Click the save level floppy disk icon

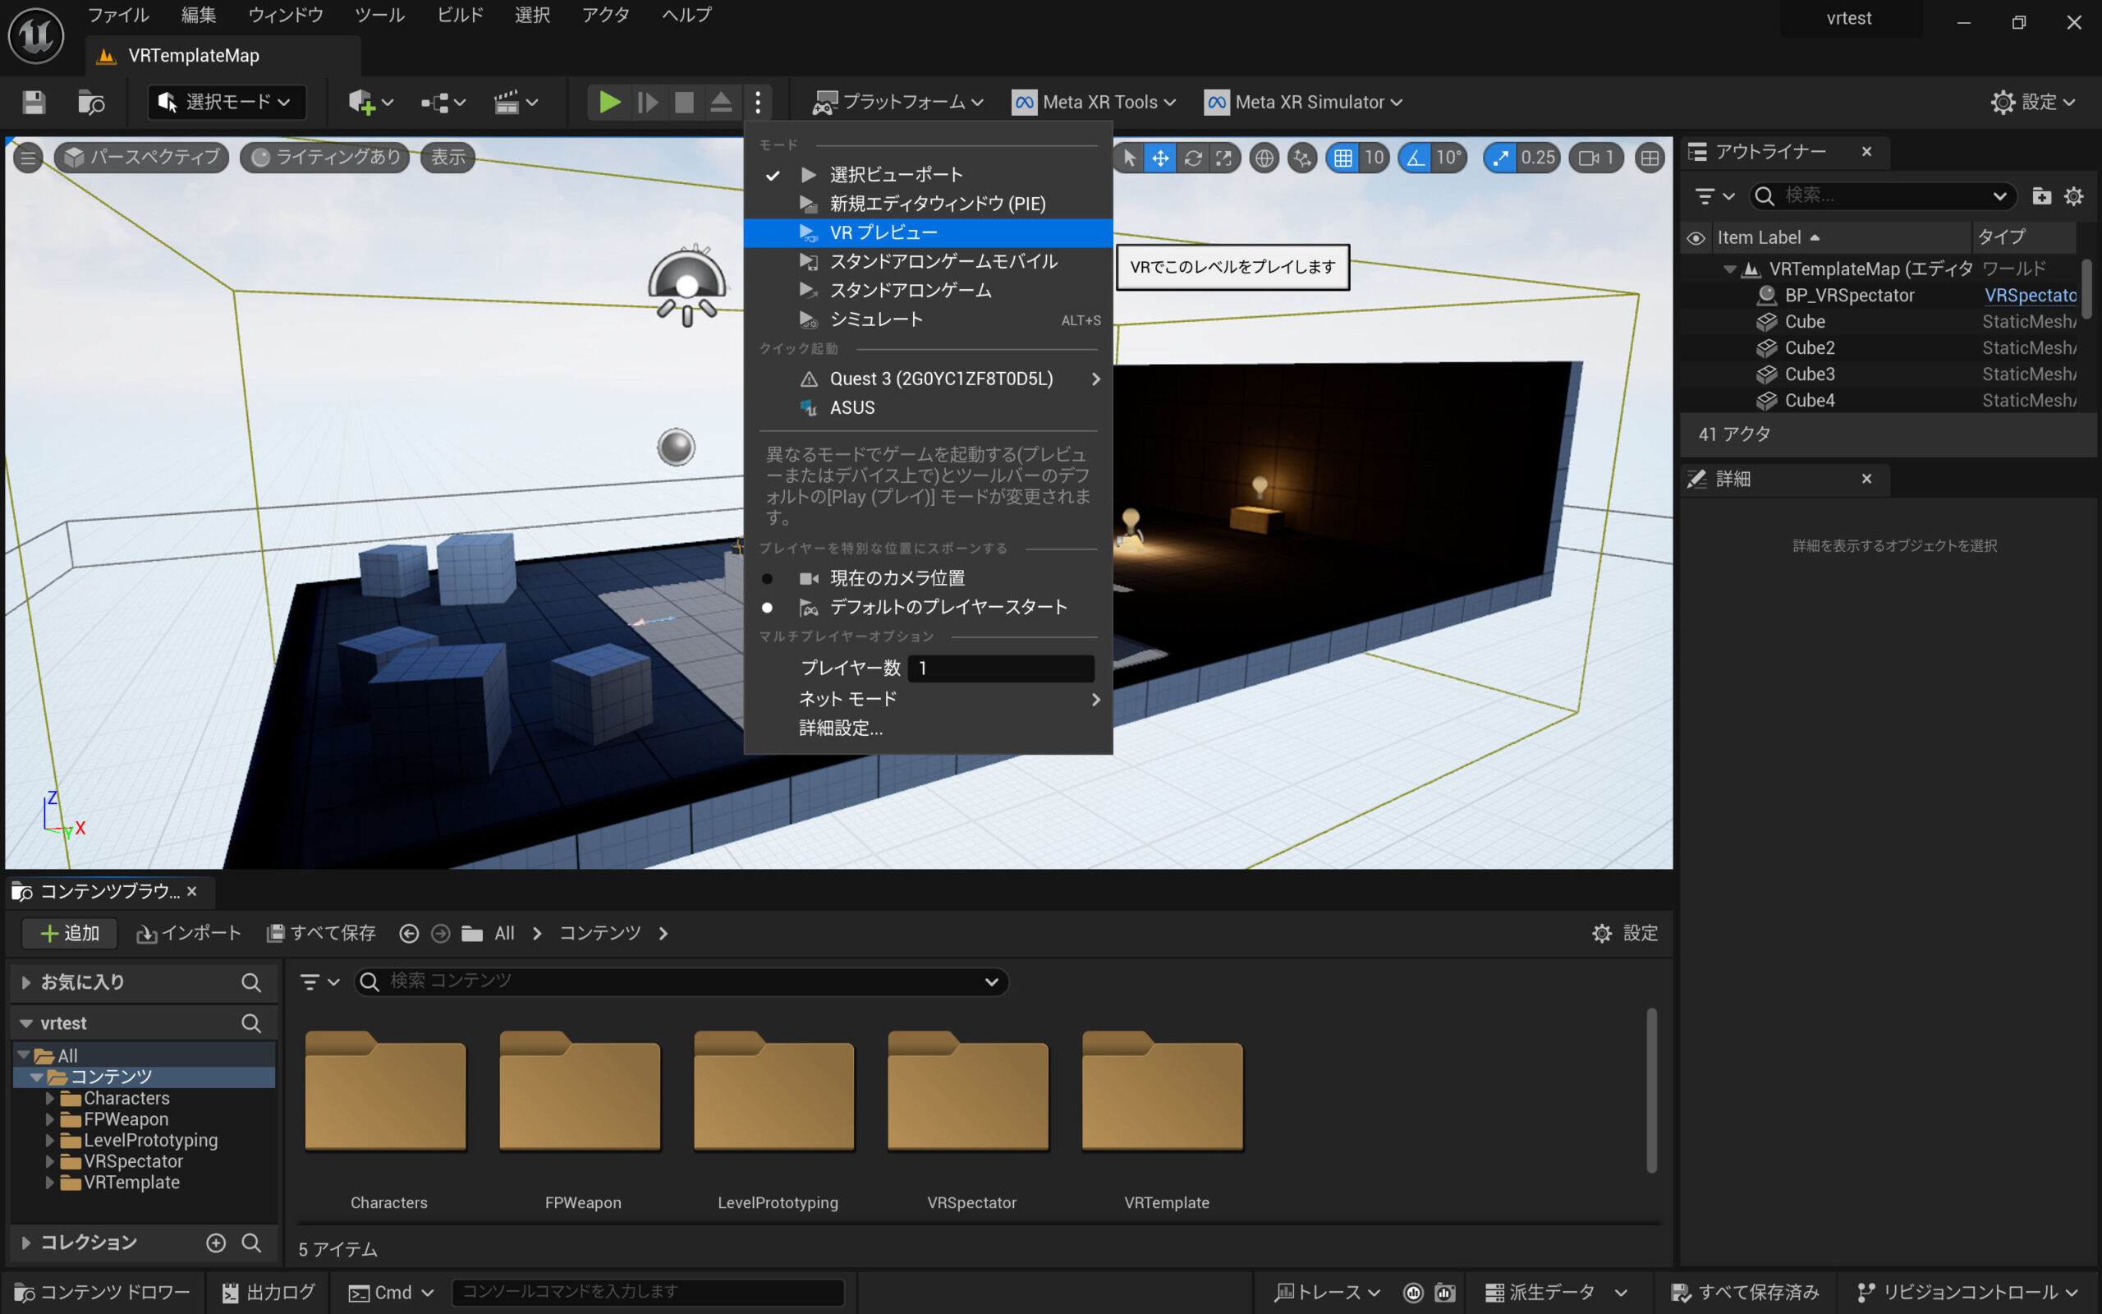(x=34, y=103)
